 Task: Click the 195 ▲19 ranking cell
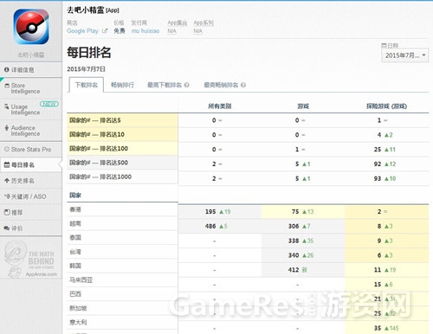tap(220, 212)
